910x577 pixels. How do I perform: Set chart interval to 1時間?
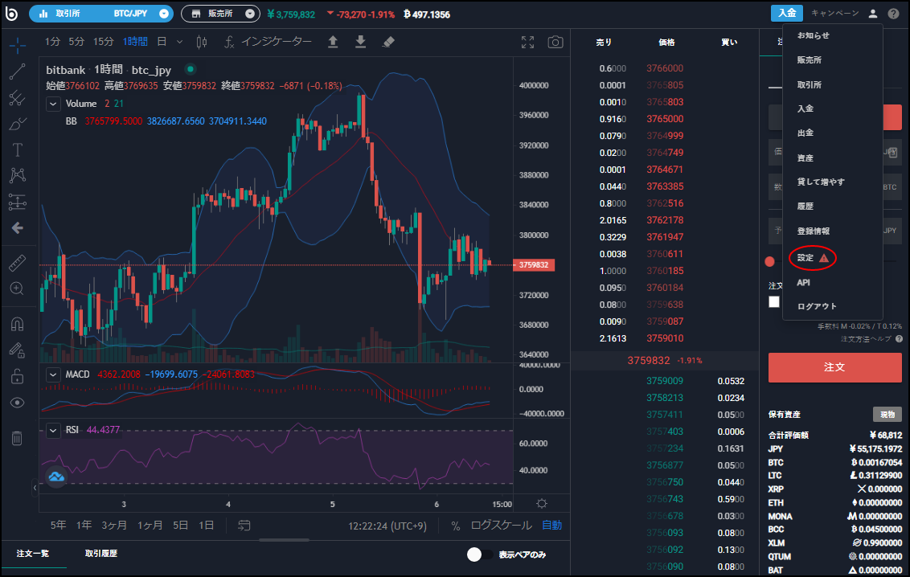click(135, 42)
